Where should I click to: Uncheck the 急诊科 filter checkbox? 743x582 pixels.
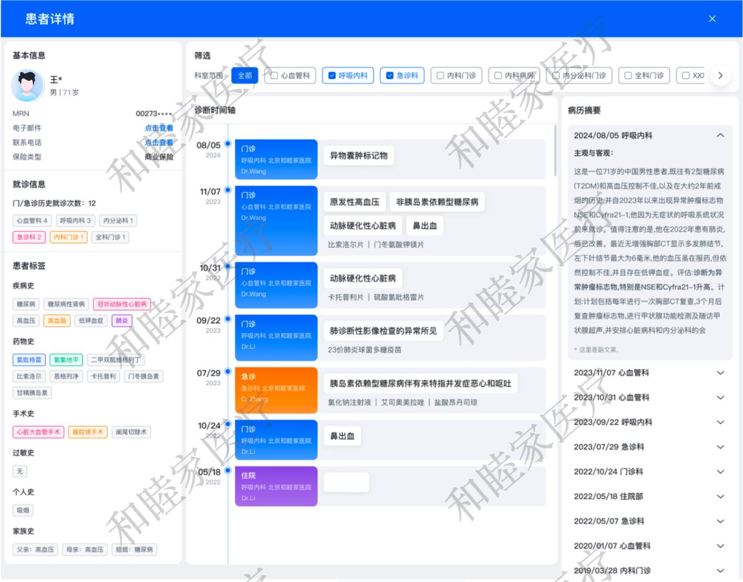tap(390, 76)
